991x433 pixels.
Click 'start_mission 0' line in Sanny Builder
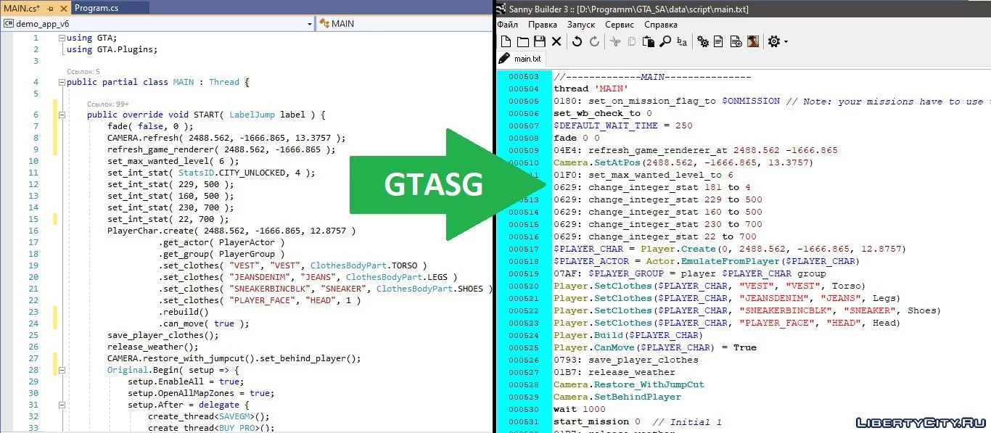597,421
